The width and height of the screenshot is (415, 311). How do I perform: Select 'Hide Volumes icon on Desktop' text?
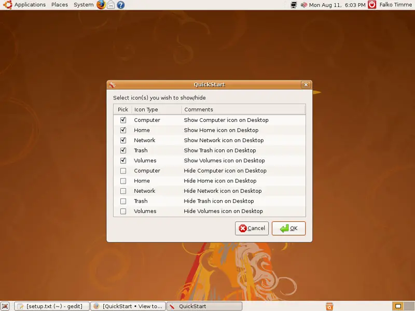(223, 211)
